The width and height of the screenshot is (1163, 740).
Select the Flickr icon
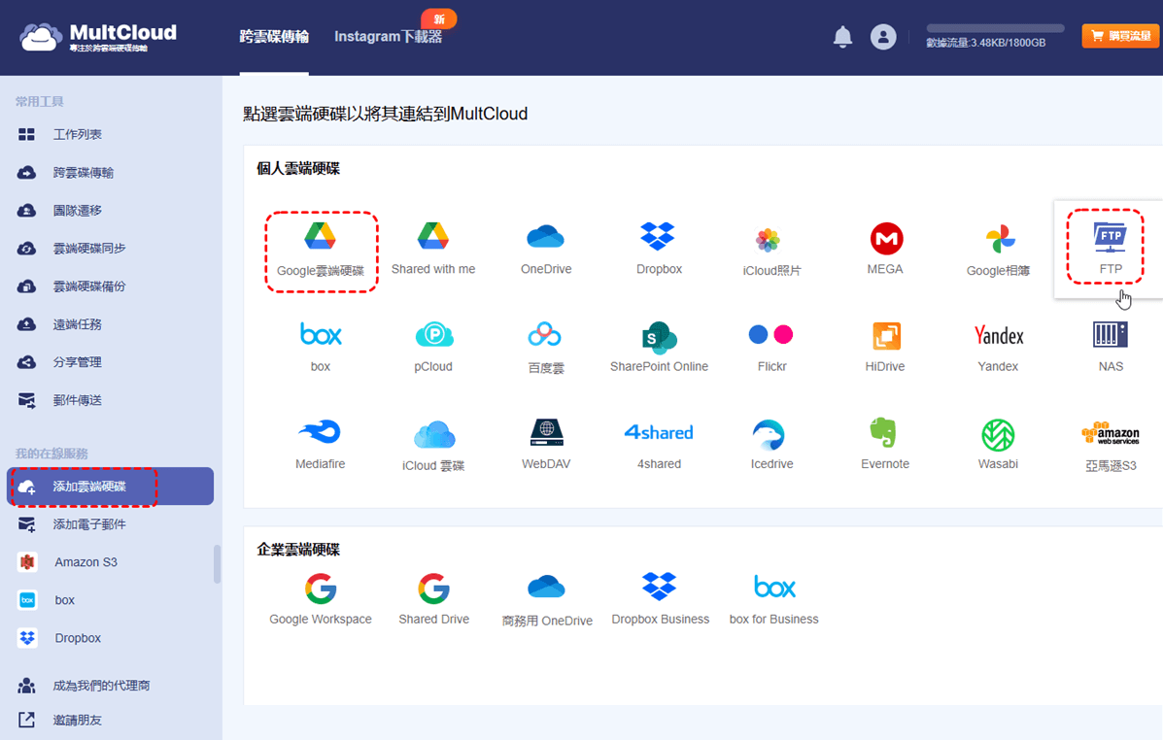pyautogui.click(x=771, y=334)
